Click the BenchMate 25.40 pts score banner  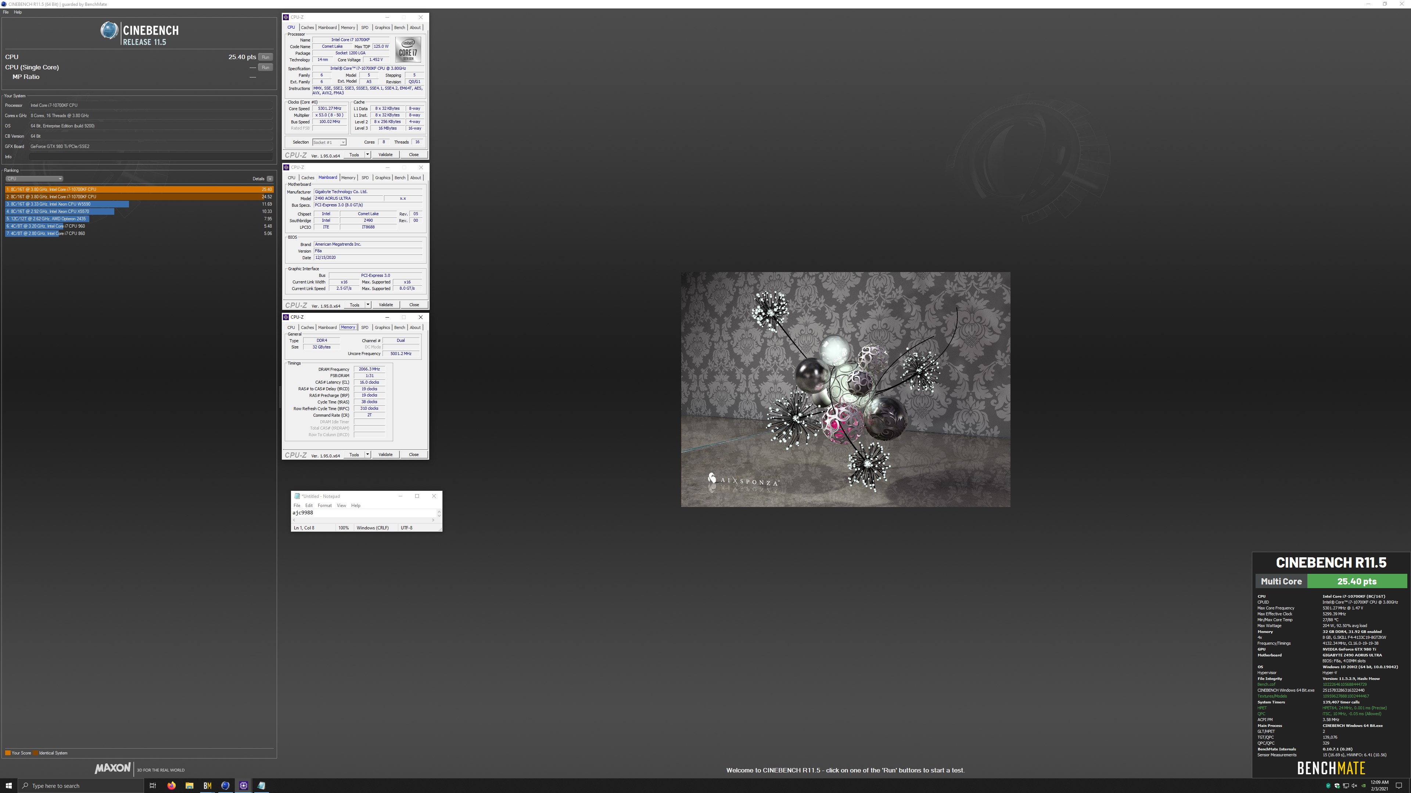pos(1357,581)
